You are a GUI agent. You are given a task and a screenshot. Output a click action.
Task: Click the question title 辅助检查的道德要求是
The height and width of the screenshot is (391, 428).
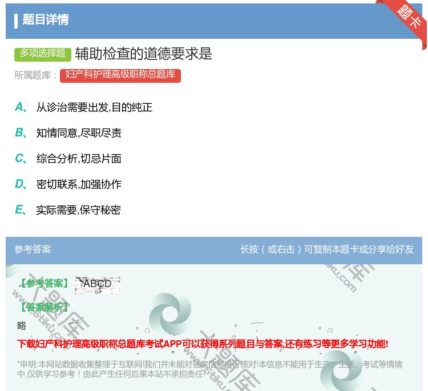144,54
